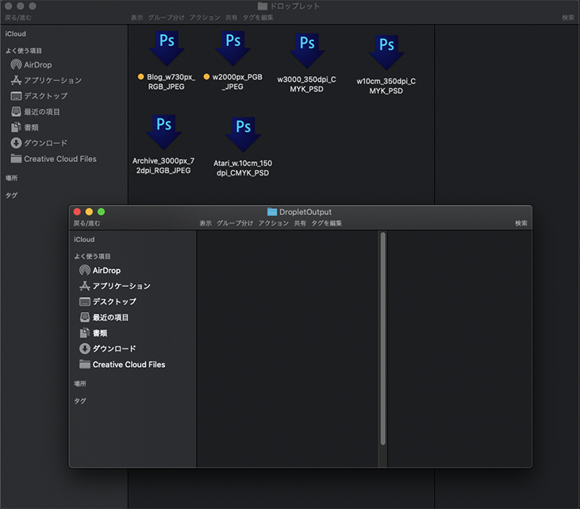Screen dimensions: 580x509
Task: Click アプリケーション icon in ドロップレット window sidebar
Action: click(x=16, y=80)
